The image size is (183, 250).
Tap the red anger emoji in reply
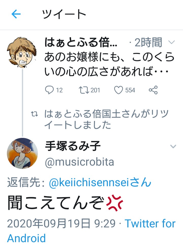(x=114, y=203)
